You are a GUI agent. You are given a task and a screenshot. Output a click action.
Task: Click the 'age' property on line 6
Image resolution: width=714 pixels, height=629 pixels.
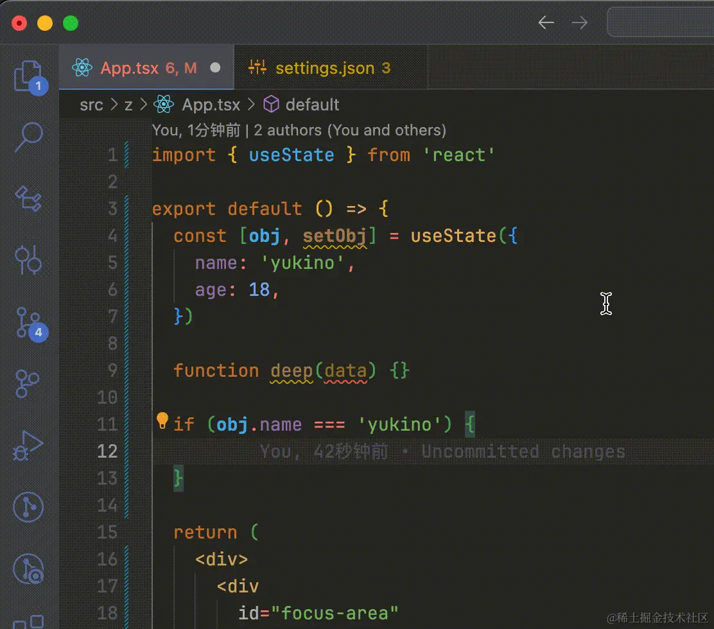click(x=211, y=290)
